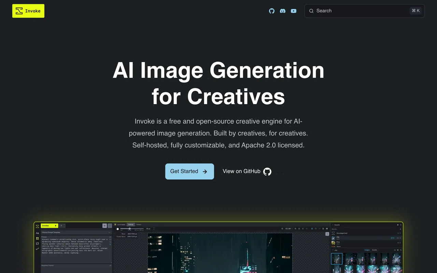Screen dimensions: 437x273
Task: Click the gallery search icon beside Assets tab
Action: (401, 250)
